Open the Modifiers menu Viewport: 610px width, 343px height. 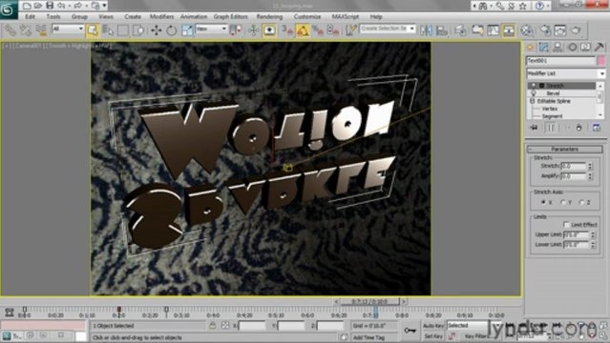pyautogui.click(x=161, y=17)
